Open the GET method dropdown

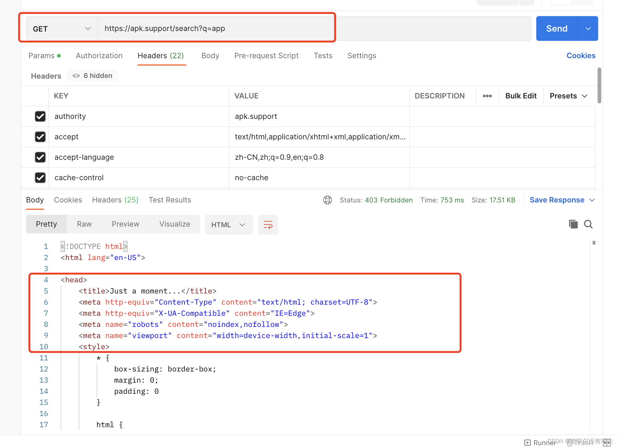pyautogui.click(x=62, y=29)
